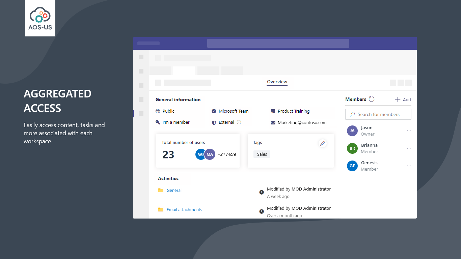Image resolution: width=461 pixels, height=259 pixels.
Task: Open more options for Genesis
Action: (x=409, y=166)
